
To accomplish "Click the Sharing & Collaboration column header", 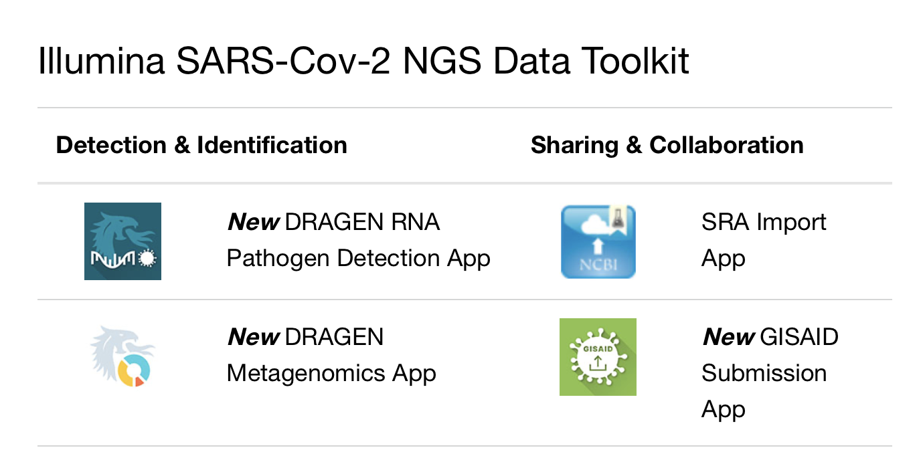I will 667,145.
